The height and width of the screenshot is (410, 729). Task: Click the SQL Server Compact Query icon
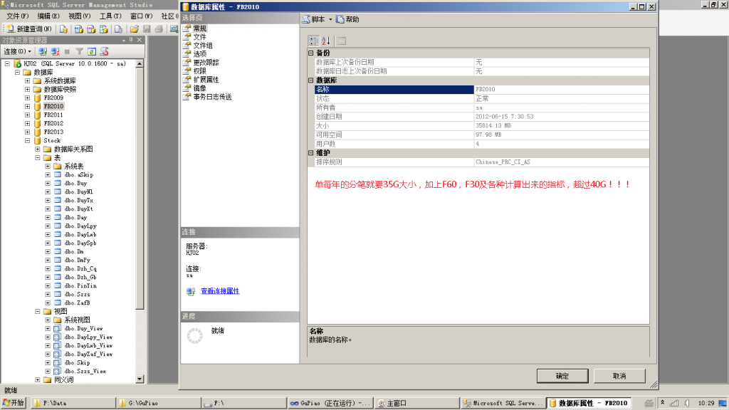tap(119, 28)
